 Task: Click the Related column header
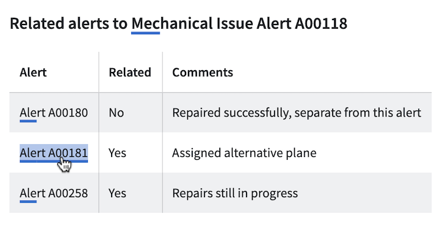[130, 73]
